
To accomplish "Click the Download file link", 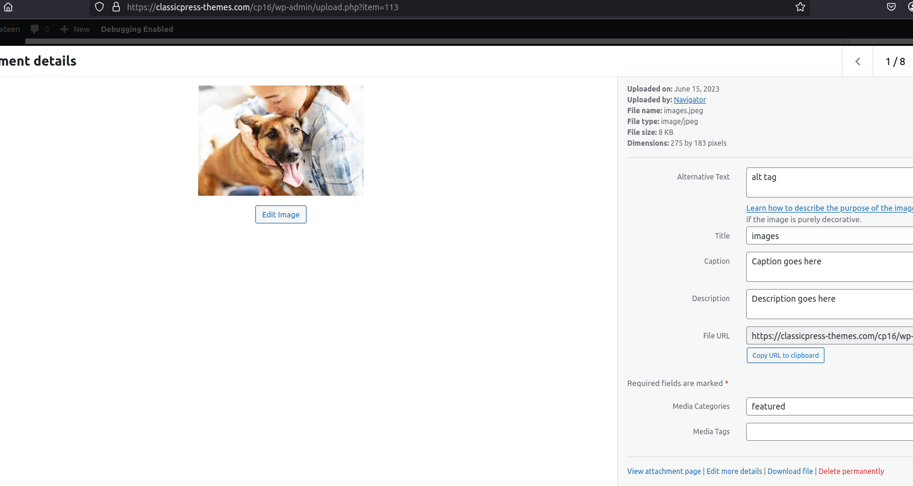I will (790, 472).
